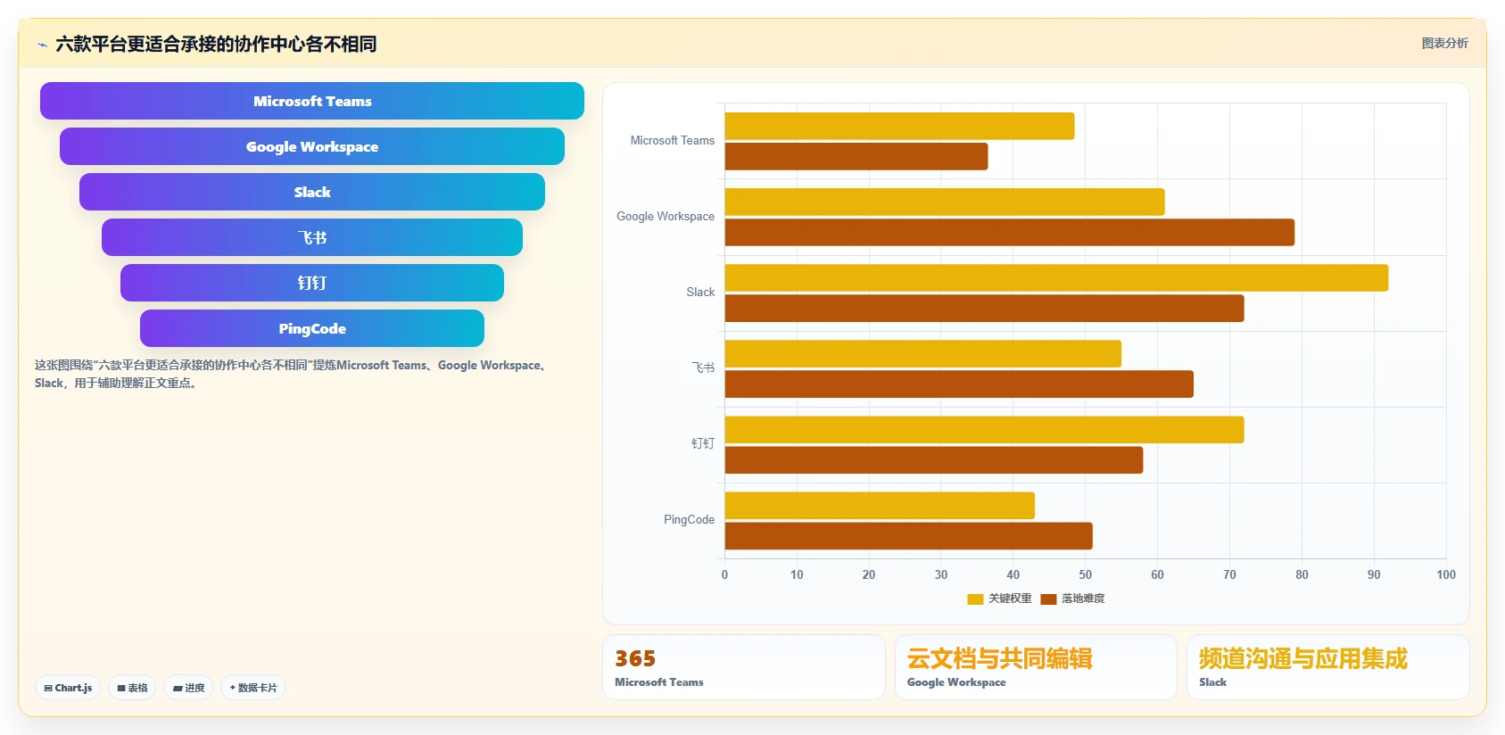Click the x-axis tick value 100
This screenshot has width=1505, height=735.
click(x=1446, y=574)
